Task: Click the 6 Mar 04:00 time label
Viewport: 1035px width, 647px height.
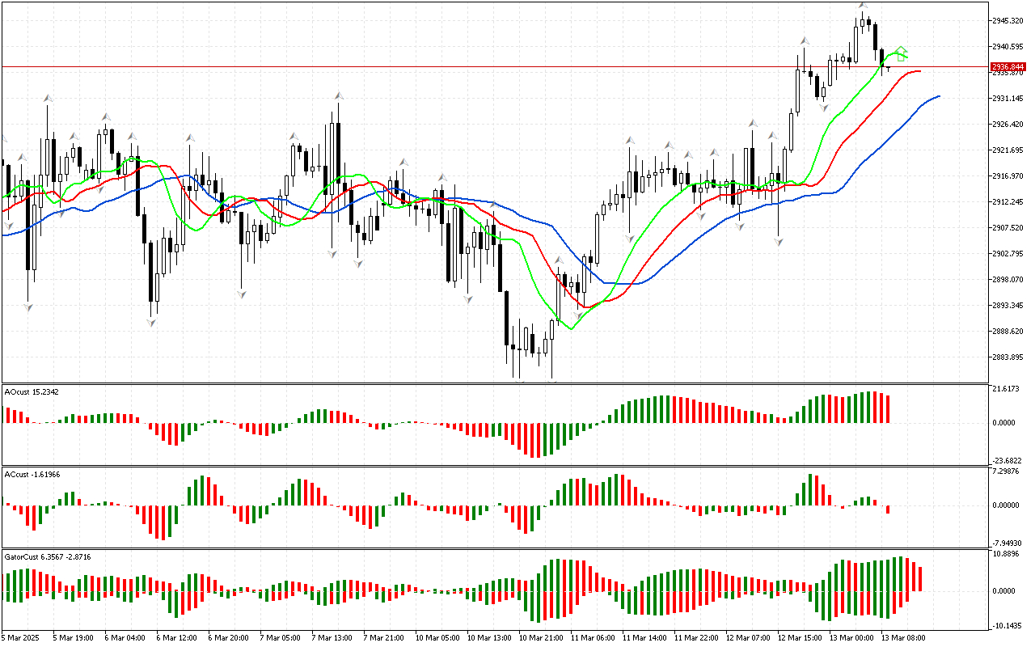Action: [x=125, y=638]
